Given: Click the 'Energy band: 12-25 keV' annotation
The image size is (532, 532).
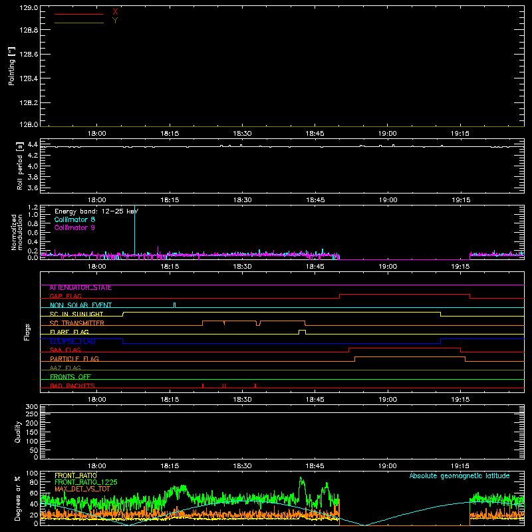Looking at the screenshot, I should (96, 211).
